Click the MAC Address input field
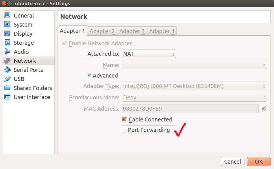The width and height of the screenshot is (274, 169). click(x=190, y=109)
